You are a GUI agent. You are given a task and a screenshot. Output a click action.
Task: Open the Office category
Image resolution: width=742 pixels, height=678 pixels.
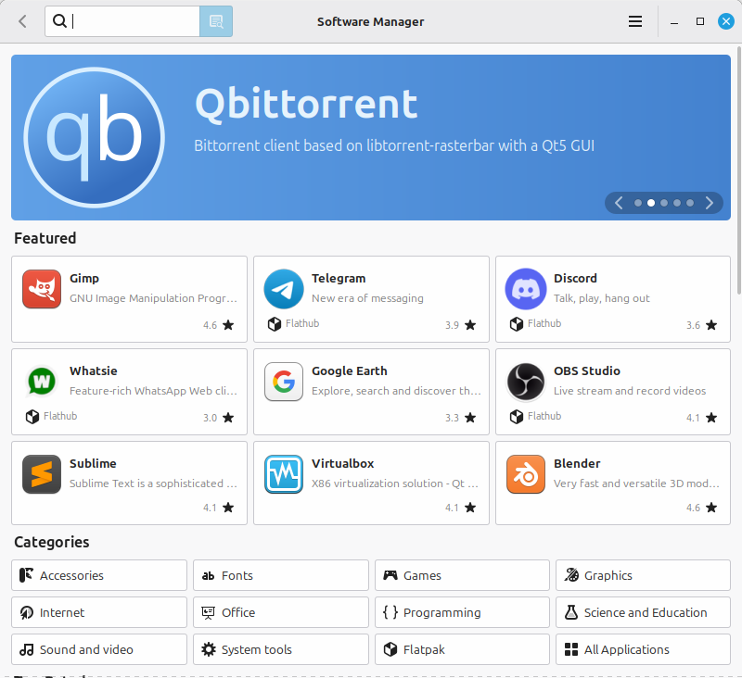click(x=281, y=612)
